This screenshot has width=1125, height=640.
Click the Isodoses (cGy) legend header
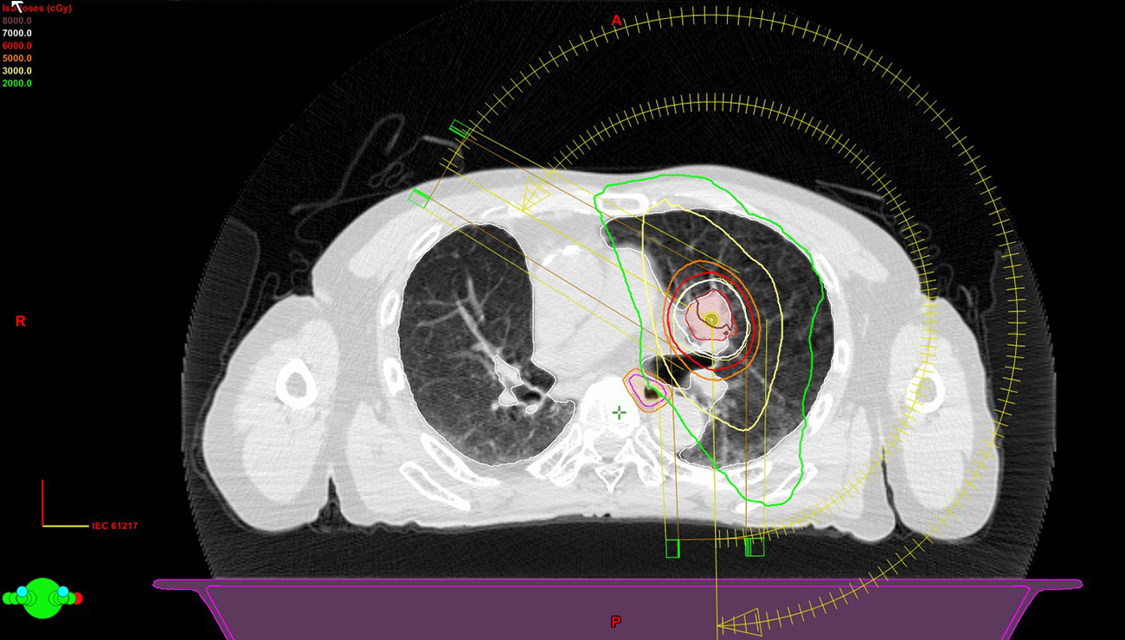[x=39, y=8]
